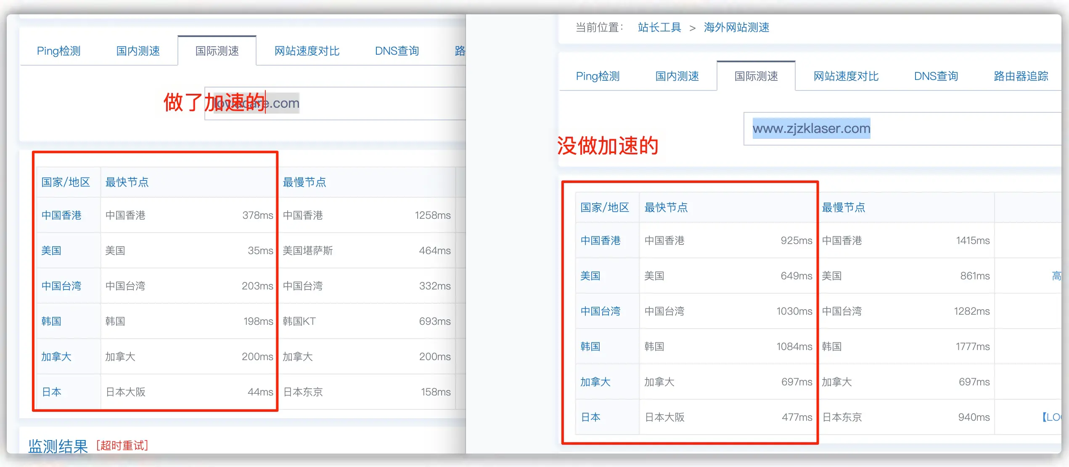Open 中国香港 region link in left table
Screen dimensions: 1069x467
click(61, 215)
